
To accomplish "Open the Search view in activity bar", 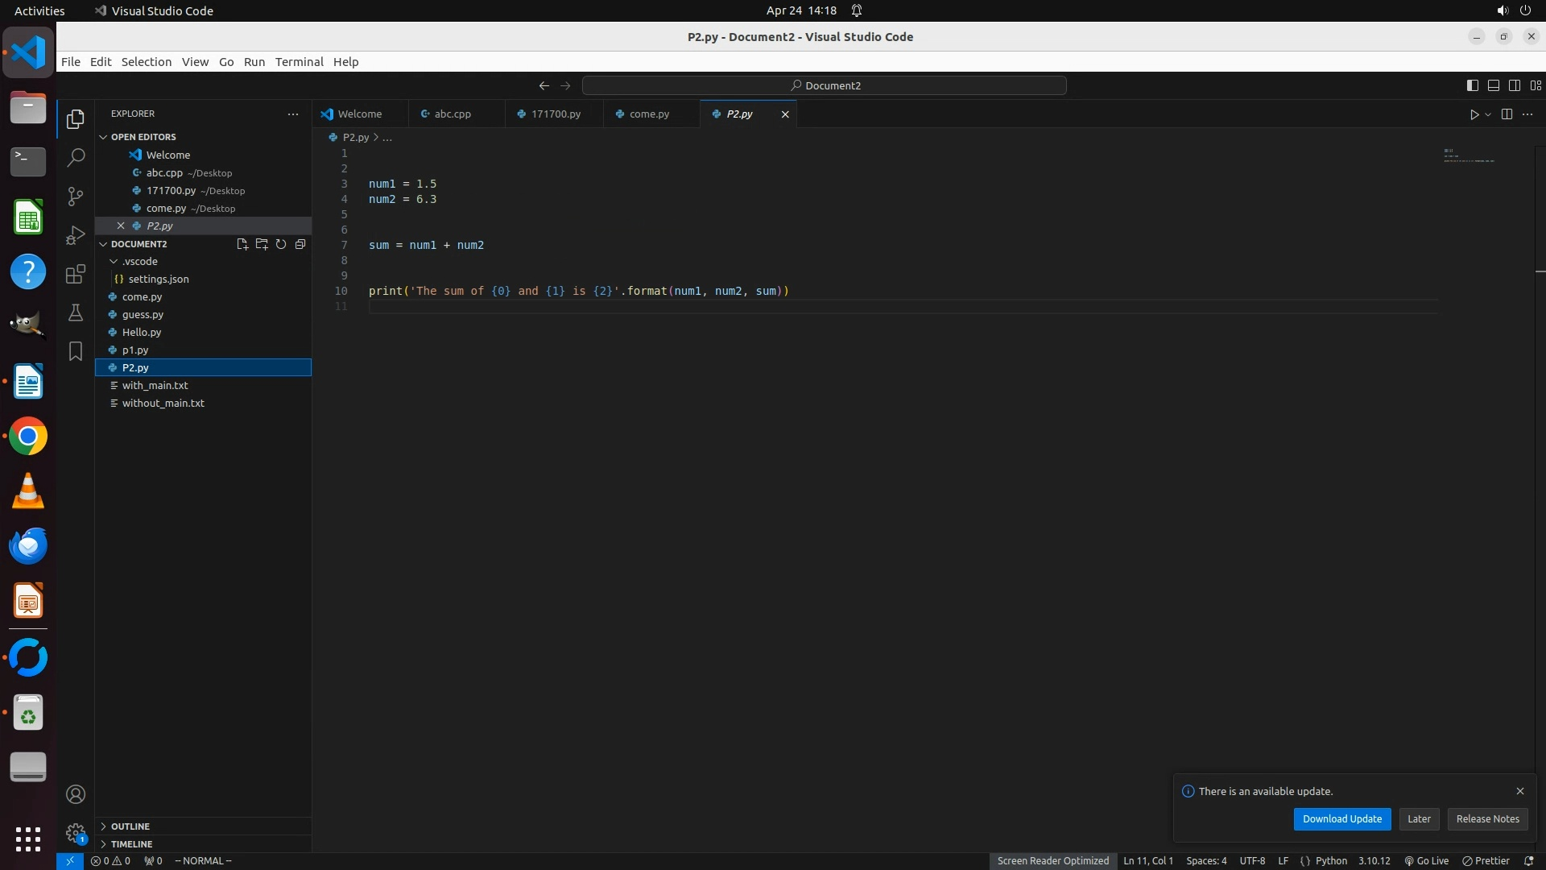I will (x=76, y=157).
